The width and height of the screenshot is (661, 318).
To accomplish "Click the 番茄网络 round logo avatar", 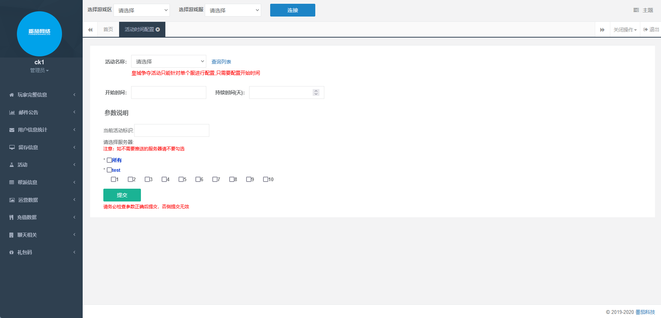I will 39,34.
